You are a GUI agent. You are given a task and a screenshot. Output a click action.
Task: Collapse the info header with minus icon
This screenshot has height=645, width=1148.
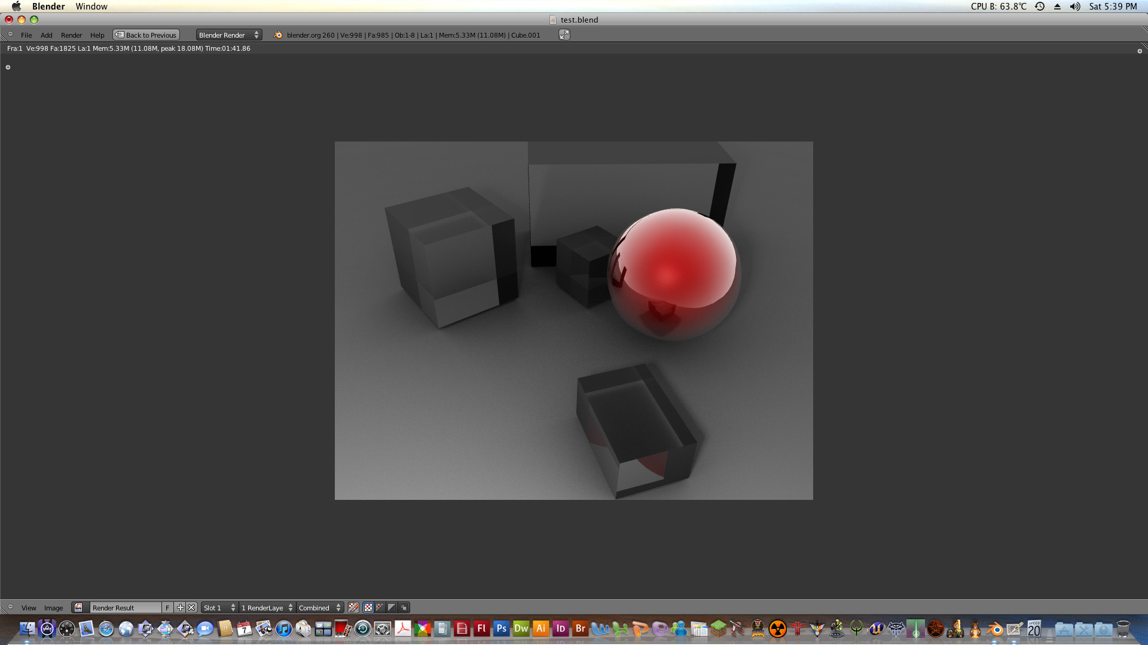point(10,34)
